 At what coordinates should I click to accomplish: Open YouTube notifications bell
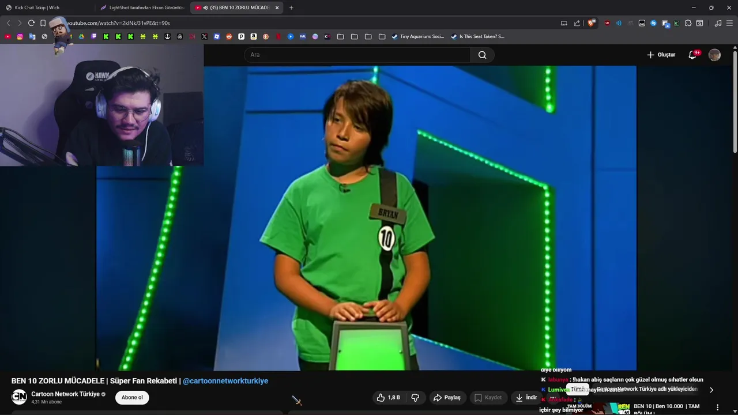pyautogui.click(x=692, y=55)
